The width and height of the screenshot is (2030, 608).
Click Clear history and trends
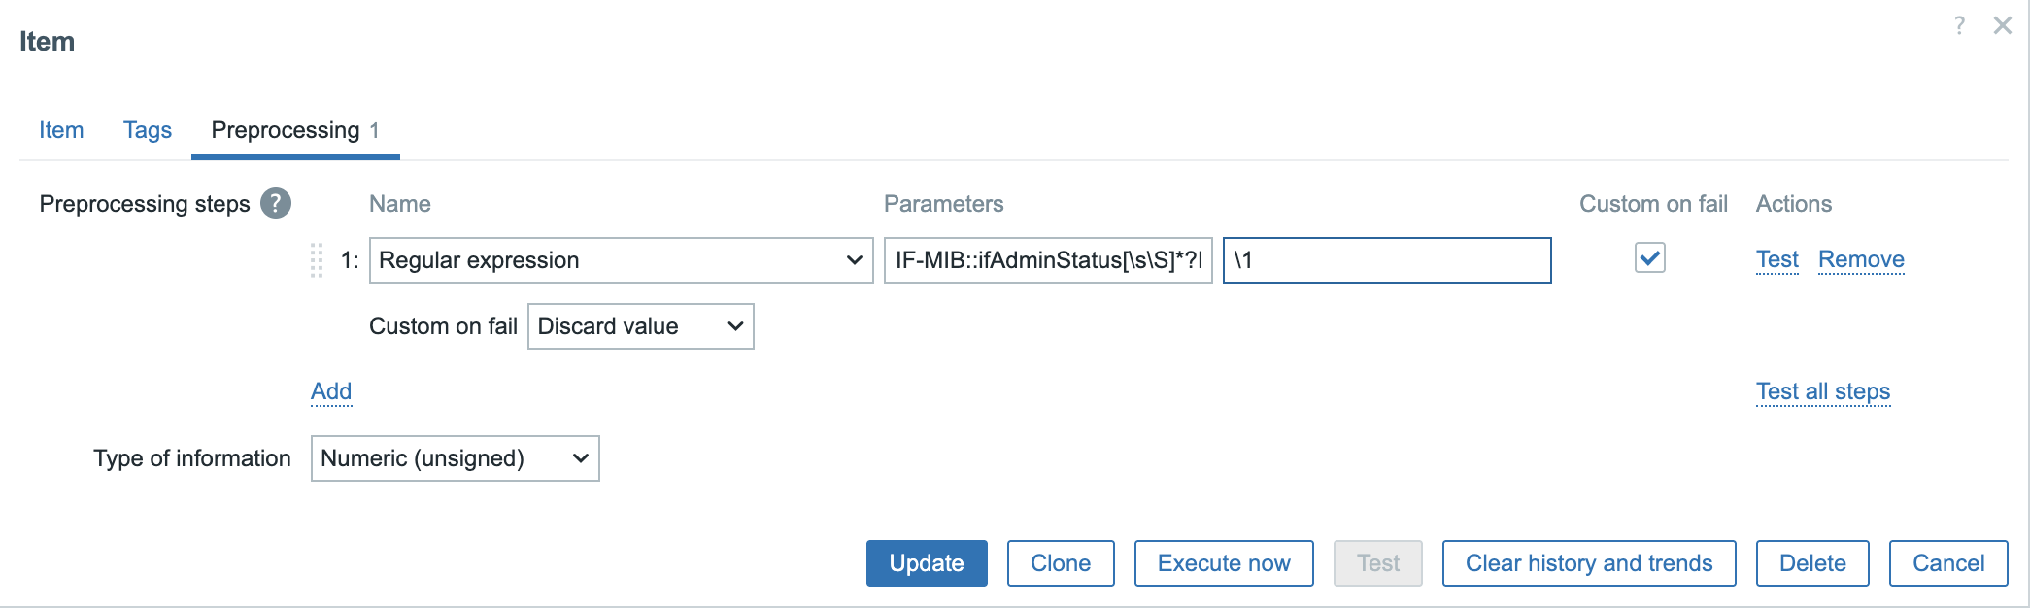tap(1588, 563)
